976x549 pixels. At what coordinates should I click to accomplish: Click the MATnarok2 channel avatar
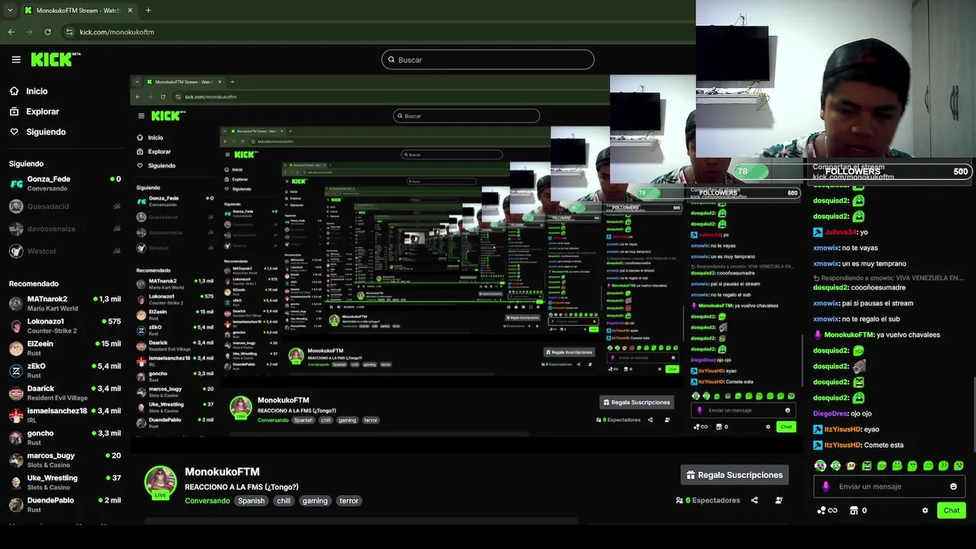[x=16, y=303]
